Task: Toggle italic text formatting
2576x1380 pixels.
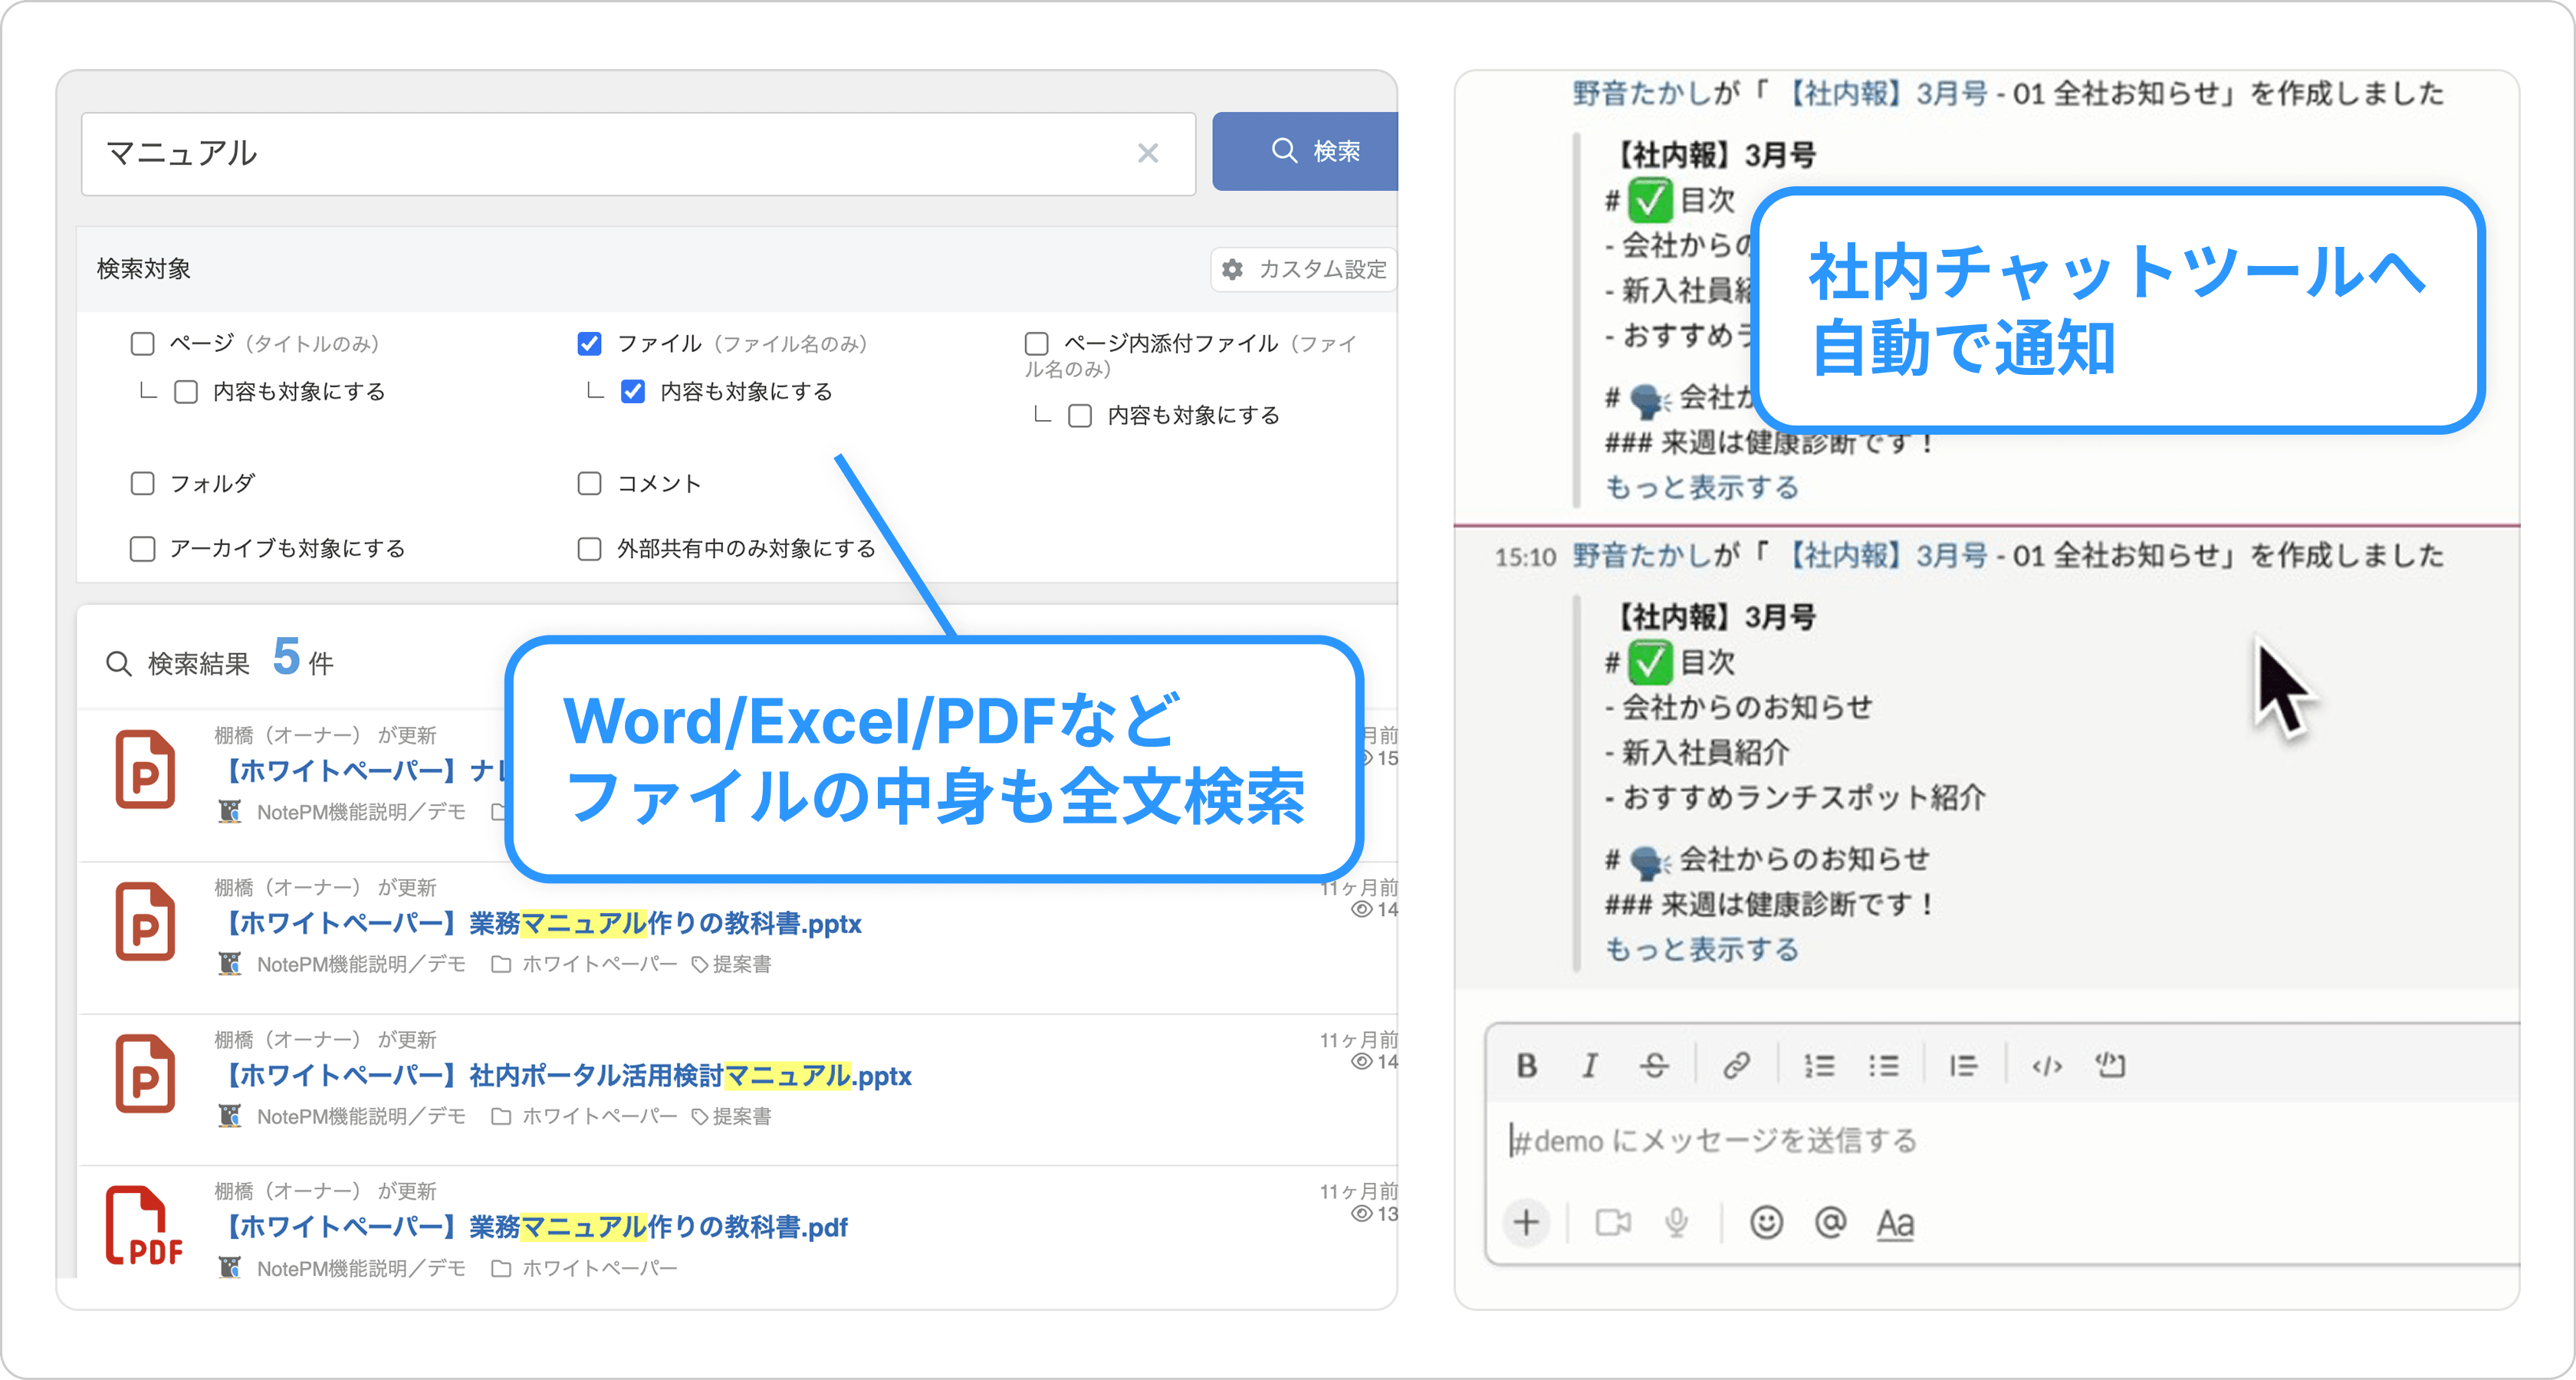Action: coord(1589,1066)
